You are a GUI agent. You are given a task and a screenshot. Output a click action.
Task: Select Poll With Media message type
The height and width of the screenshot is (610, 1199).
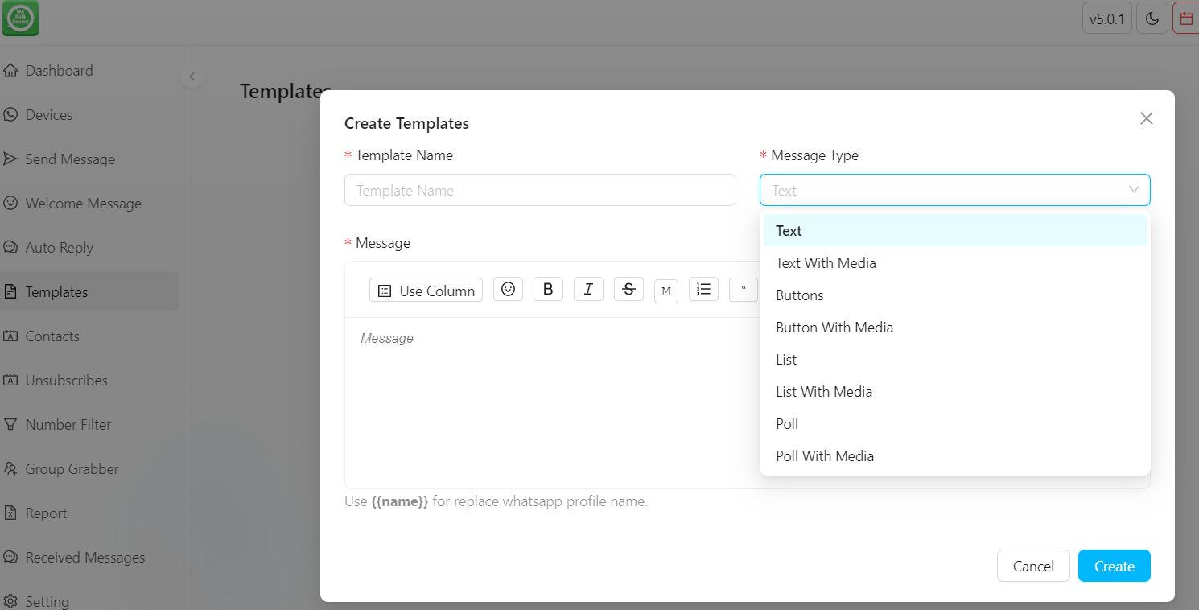(825, 455)
